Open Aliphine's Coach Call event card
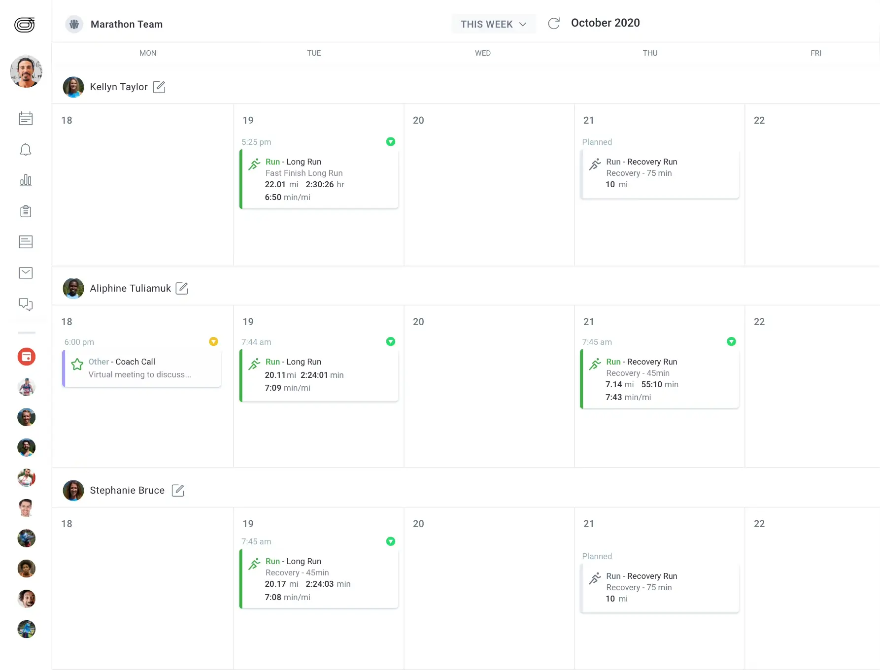Viewport: 880px width, 670px height. coord(141,368)
